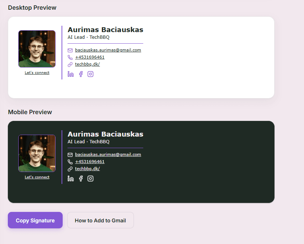Click phone icon in Mobile Preview
The image size is (304, 244).
(70, 162)
